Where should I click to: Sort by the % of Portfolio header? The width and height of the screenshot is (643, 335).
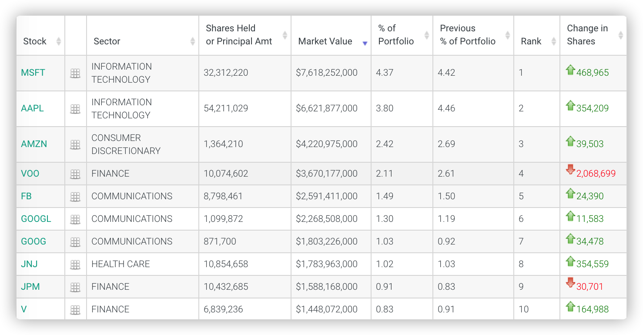402,36
